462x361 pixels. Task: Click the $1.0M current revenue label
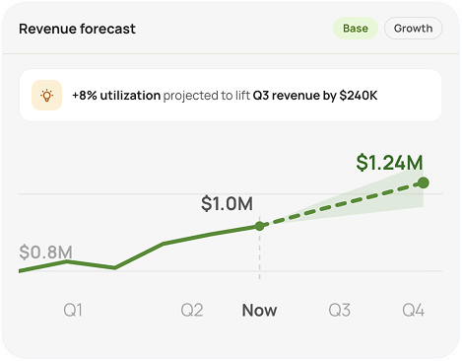tap(227, 203)
